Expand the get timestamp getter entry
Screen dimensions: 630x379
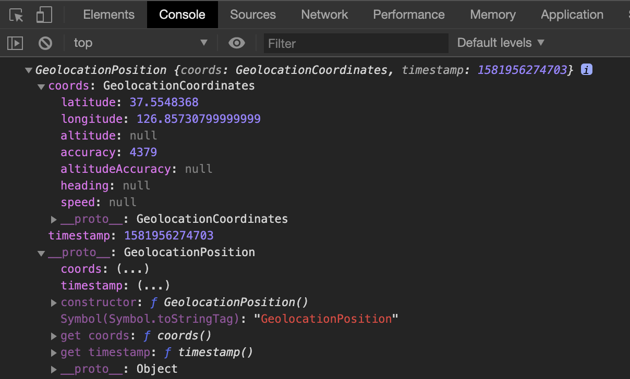click(x=54, y=352)
